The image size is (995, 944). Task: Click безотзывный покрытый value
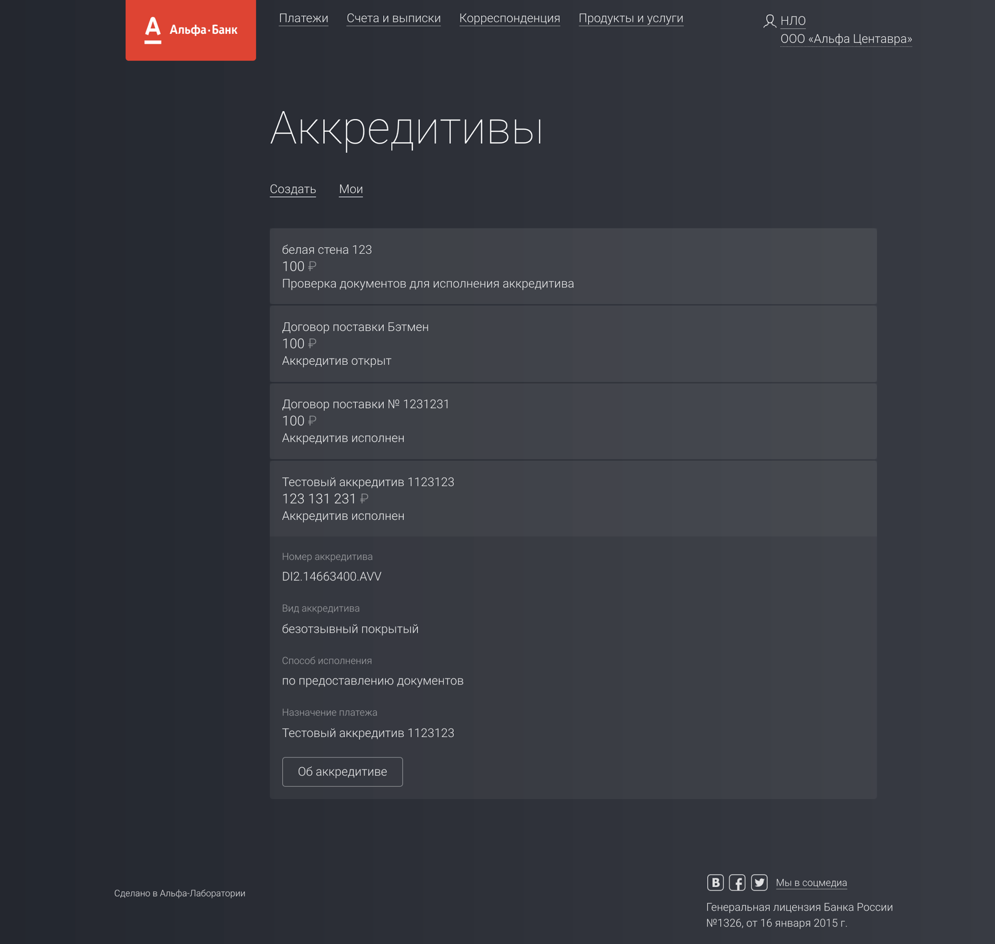[x=350, y=629]
